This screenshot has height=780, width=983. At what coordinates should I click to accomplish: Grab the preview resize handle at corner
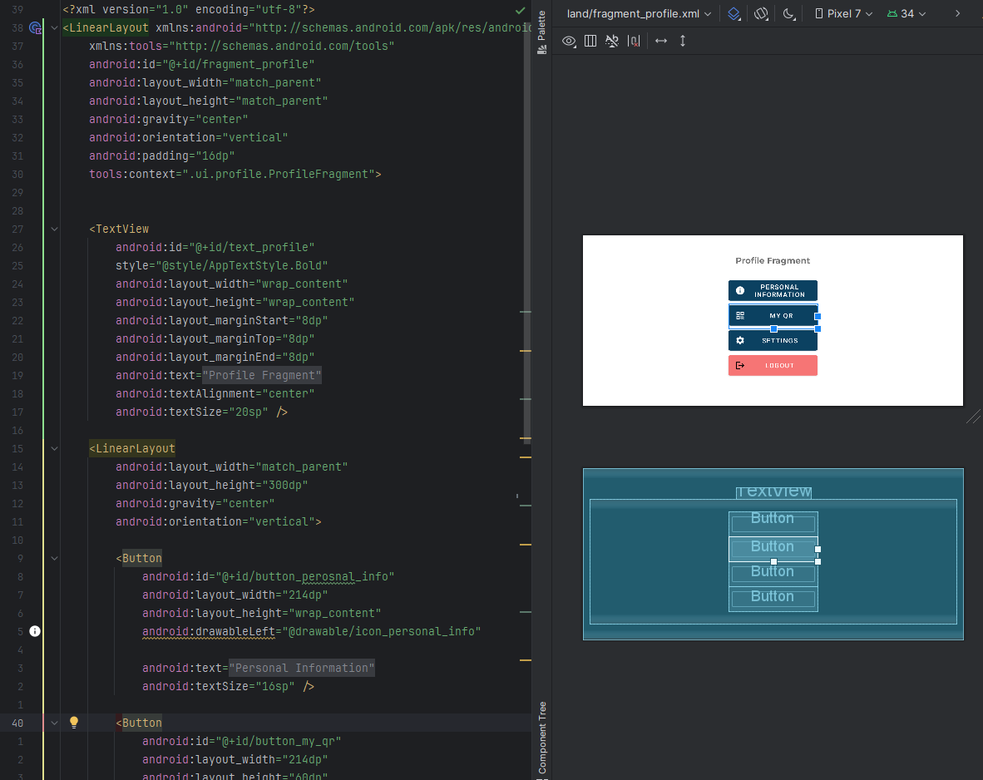(973, 417)
